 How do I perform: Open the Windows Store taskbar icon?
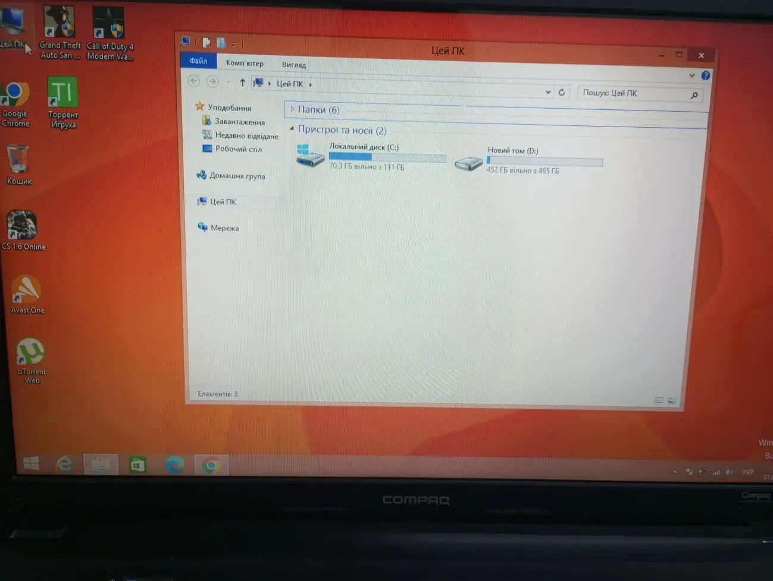pyautogui.click(x=137, y=465)
